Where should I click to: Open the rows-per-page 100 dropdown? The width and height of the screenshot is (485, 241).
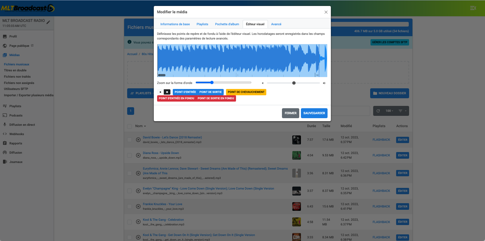(388, 111)
